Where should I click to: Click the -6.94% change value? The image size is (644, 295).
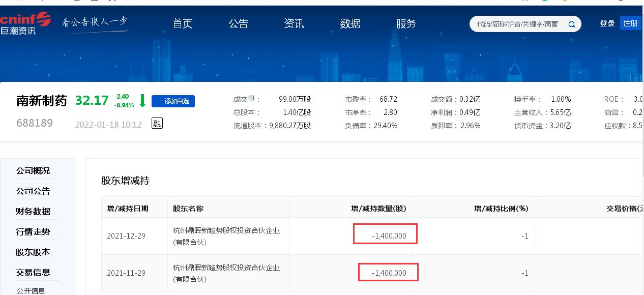[x=124, y=105]
